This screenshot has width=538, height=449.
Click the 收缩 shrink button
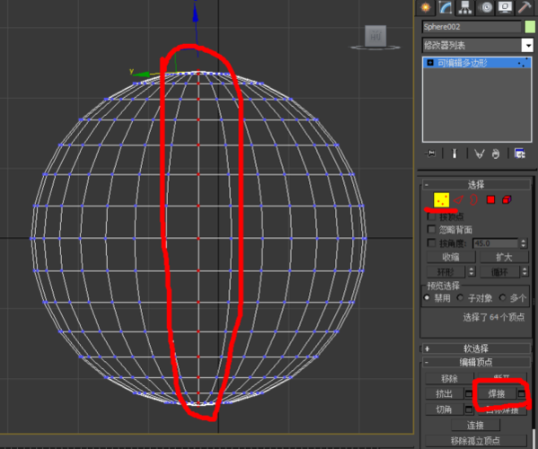(x=451, y=257)
